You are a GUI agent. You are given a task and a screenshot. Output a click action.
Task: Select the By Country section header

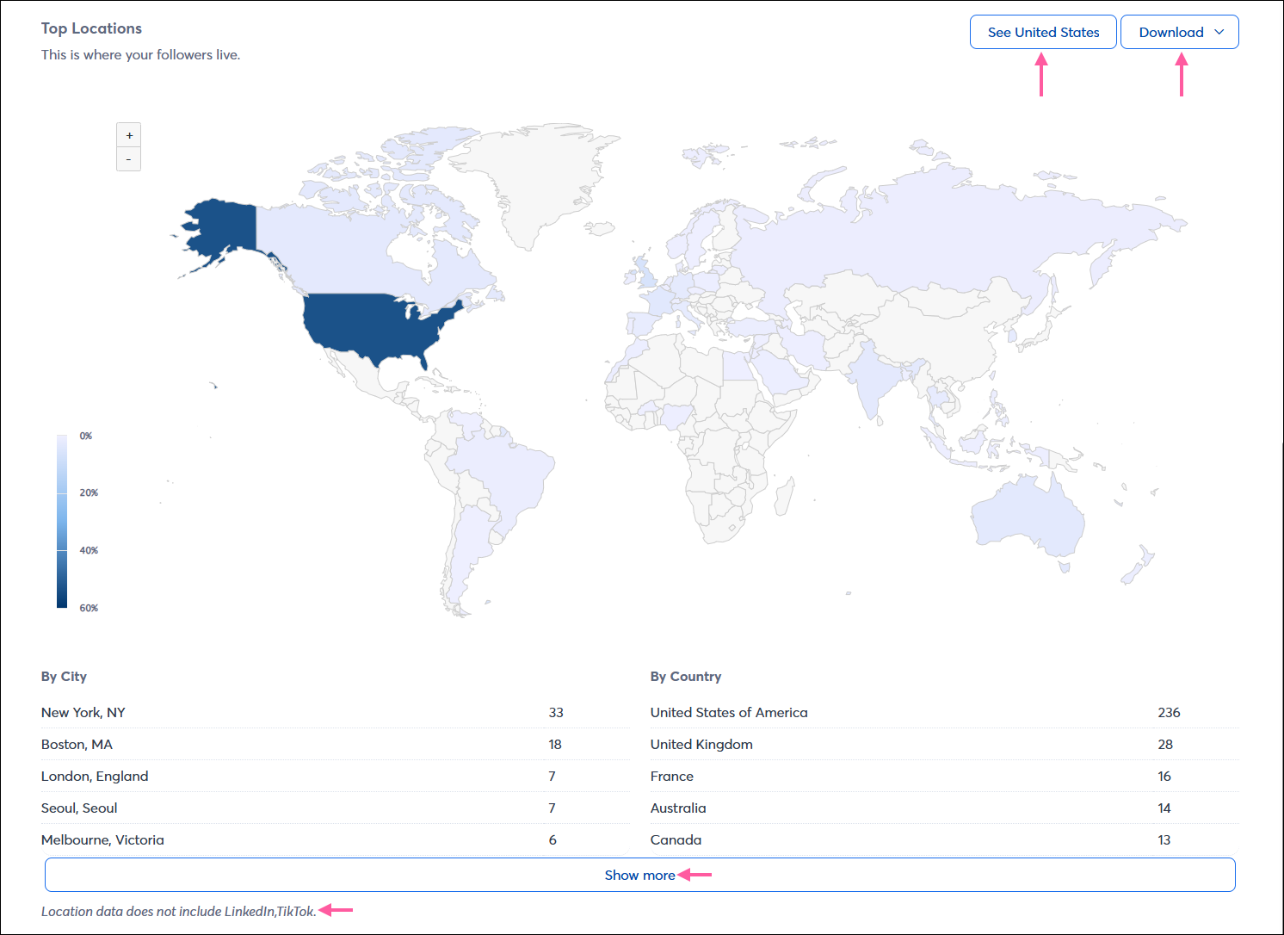tap(686, 677)
